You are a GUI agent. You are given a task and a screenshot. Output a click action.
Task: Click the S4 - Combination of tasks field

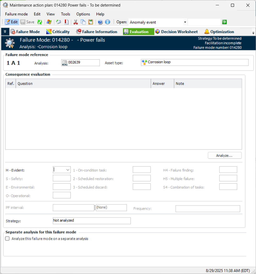click(x=228, y=187)
